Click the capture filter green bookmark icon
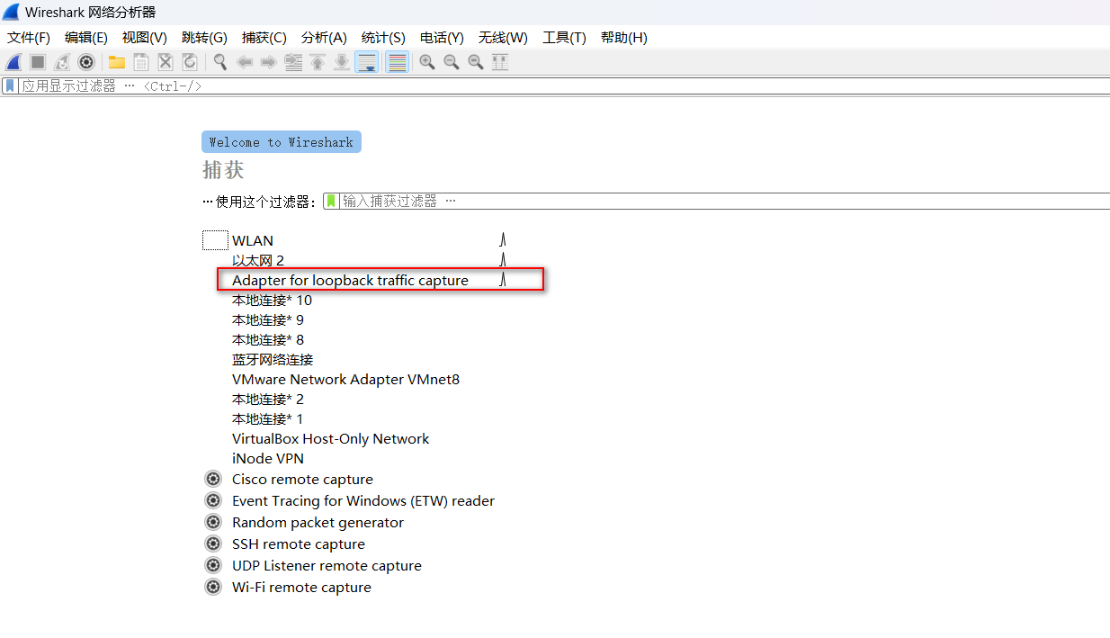This screenshot has height=638, width=1110. (331, 201)
